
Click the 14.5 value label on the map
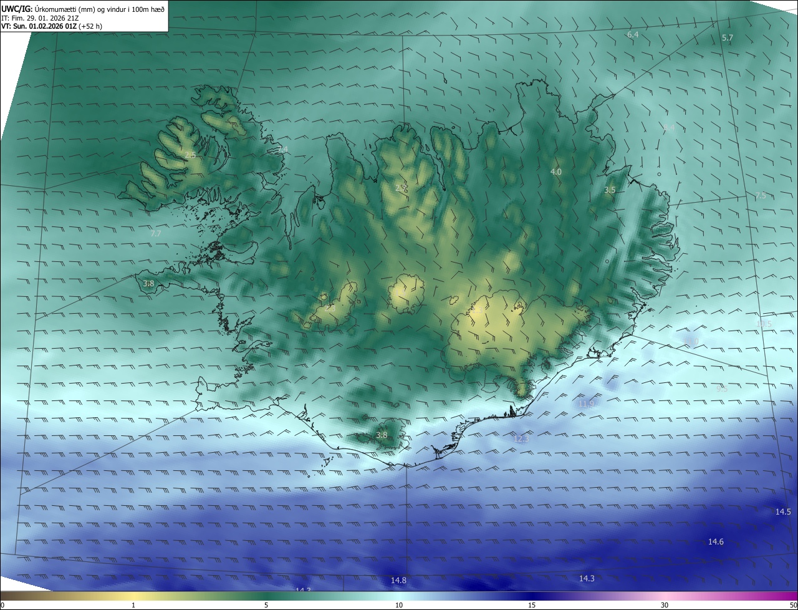click(x=783, y=512)
